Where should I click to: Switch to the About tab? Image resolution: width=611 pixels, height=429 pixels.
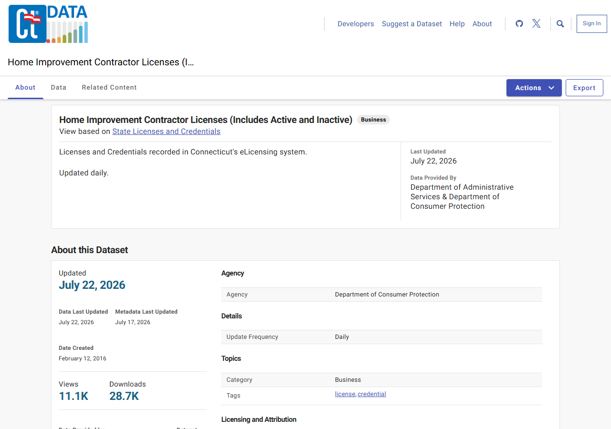click(25, 88)
